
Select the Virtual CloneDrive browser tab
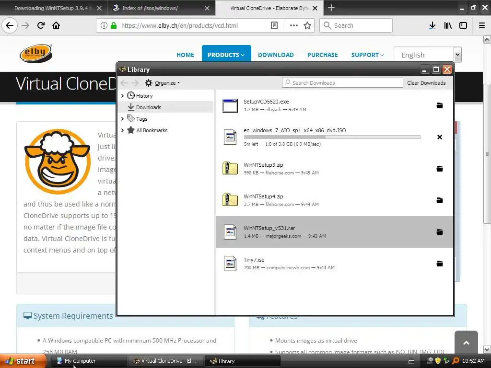pyautogui.click(x=269, y=8)
